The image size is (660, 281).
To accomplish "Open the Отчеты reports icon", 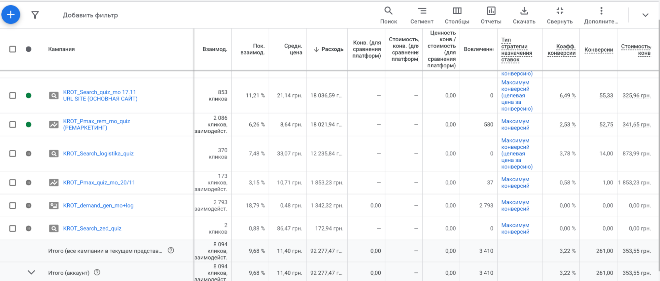I will (x=491, y=15).
